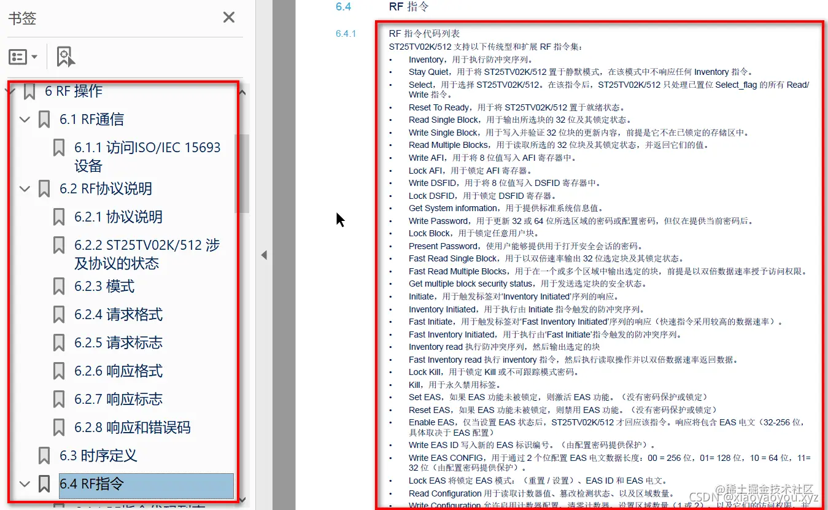Screen dimensions: 828x510
Task: Click bookmark icon beside 6.1.1 访问ISO/IEC 15693
Action: (59, 147)
